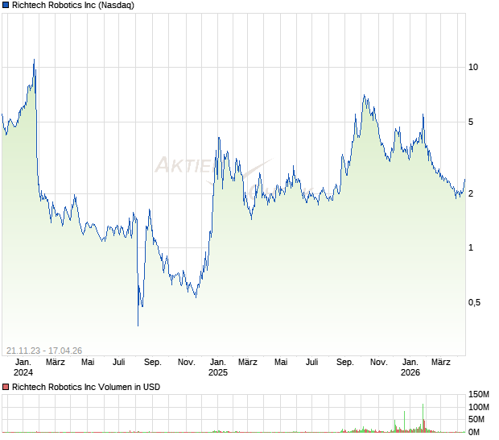Click the 5 price axis label
The image size is (499, 440).
pyautogui.click(x=473, y=122)
